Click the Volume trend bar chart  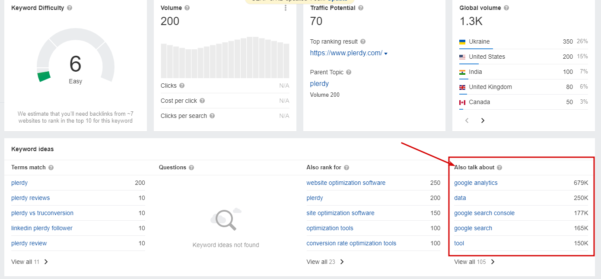pyautogui.click(x=225, y=57)
